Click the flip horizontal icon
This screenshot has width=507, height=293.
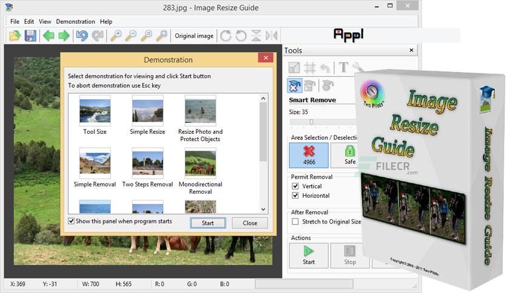[271, 36]
